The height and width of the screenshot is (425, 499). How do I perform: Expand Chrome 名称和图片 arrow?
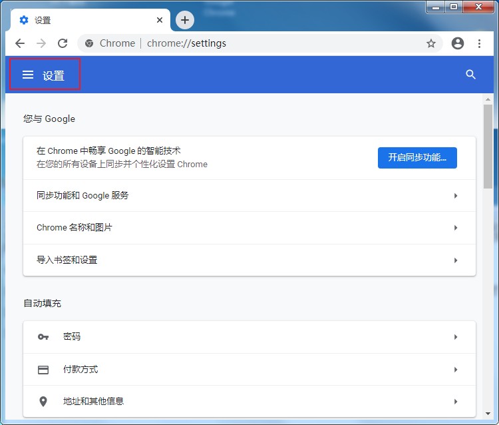(456, 228)
